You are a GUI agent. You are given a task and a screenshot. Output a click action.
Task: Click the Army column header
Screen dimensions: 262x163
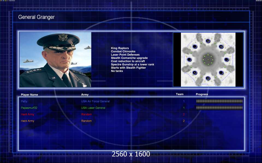[x=85, y=95]
